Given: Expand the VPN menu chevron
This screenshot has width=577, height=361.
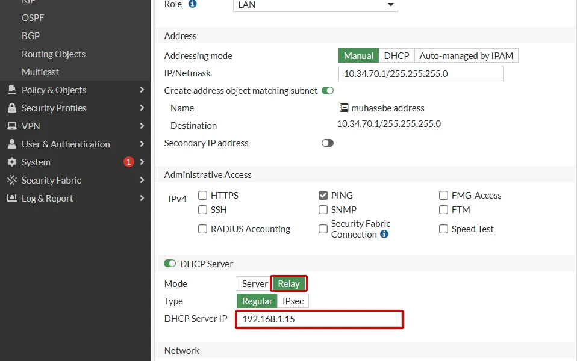Looking at the screenshot, I should 142,126.
